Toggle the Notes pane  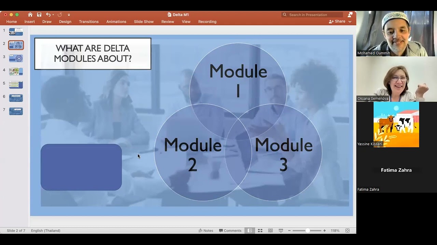click(x=206, y=231)
